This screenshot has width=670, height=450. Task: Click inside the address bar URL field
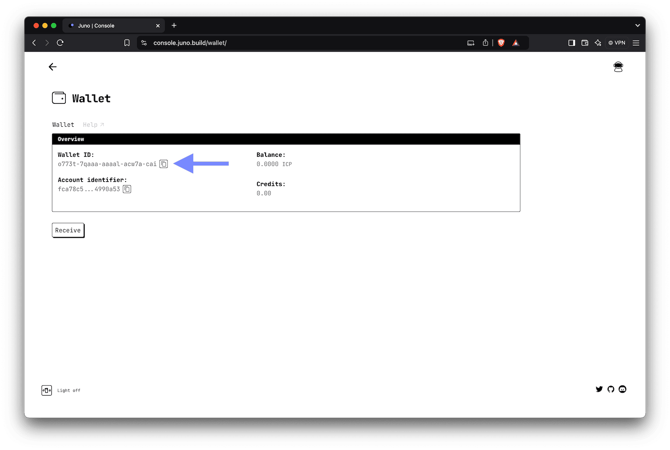pyautogui.click(x=190, y=43)
